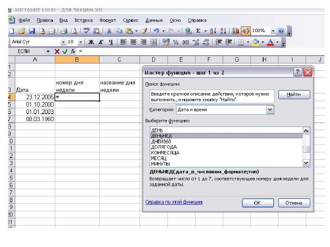Click the OK button in dialog

(258, 203)
